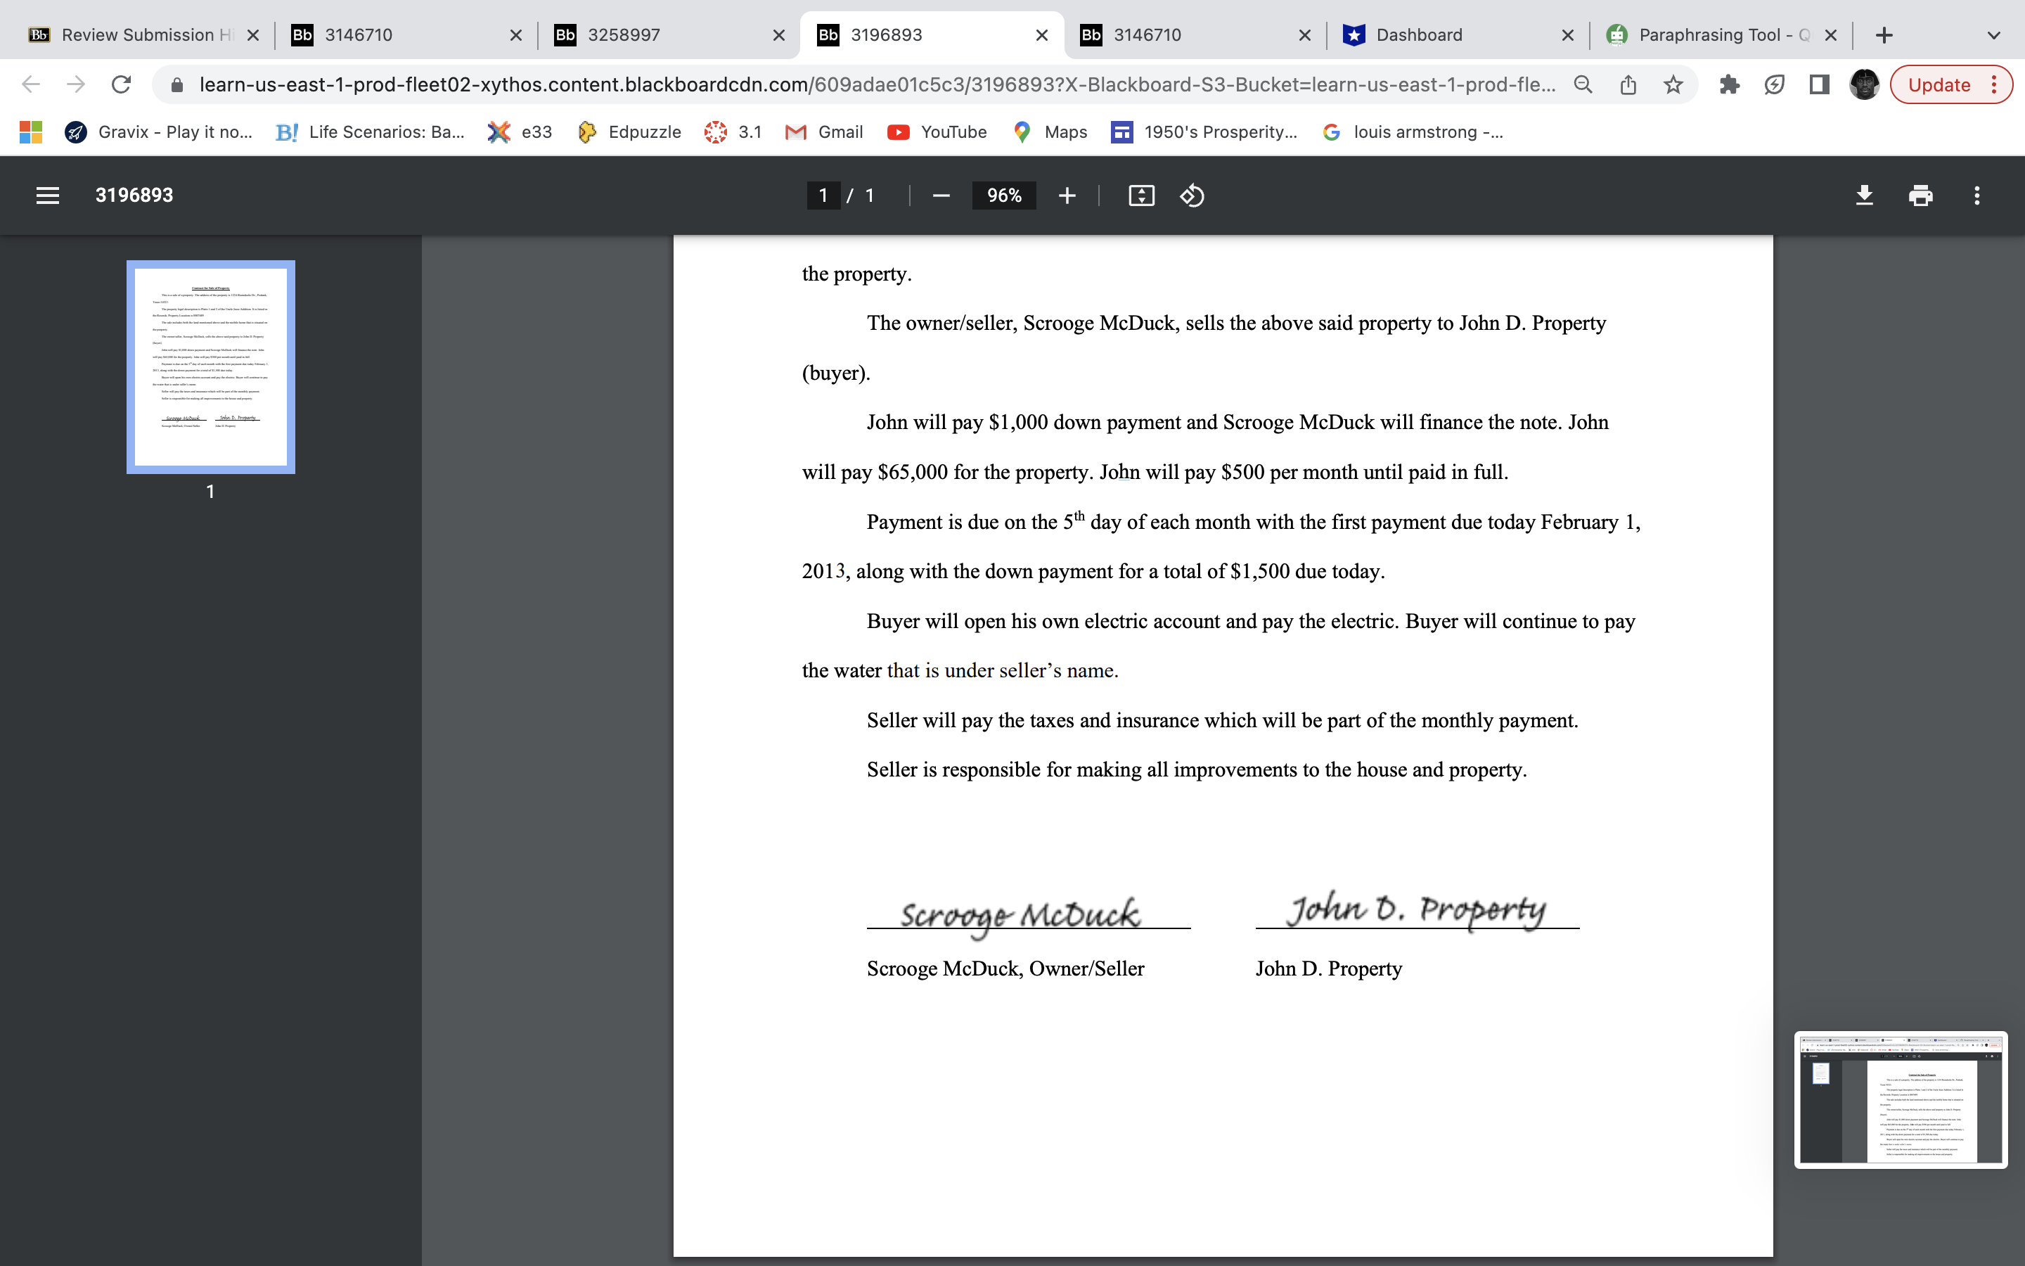Select page 1 thumbnail in sidebar
This screenshot has height=1266, width=2025.
211,366
